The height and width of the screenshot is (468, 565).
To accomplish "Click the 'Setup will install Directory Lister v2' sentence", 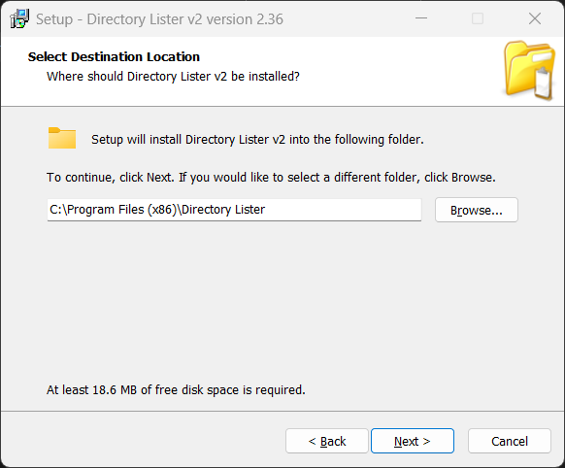I will tap(257, 140).
